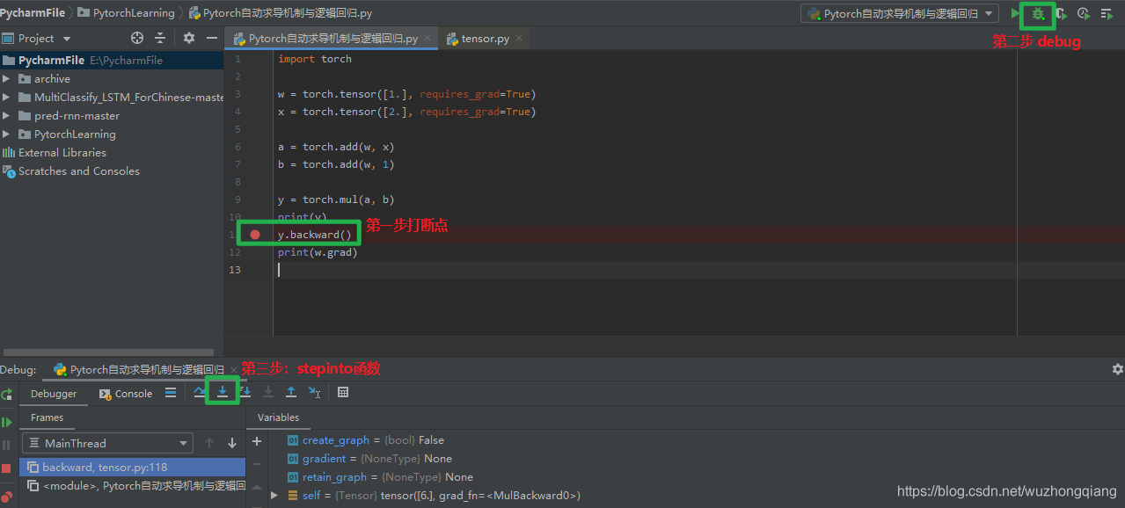The height and width of the screenshot is (508, 1125).
Task: Collapse all in Project panel
Action: 160,38
